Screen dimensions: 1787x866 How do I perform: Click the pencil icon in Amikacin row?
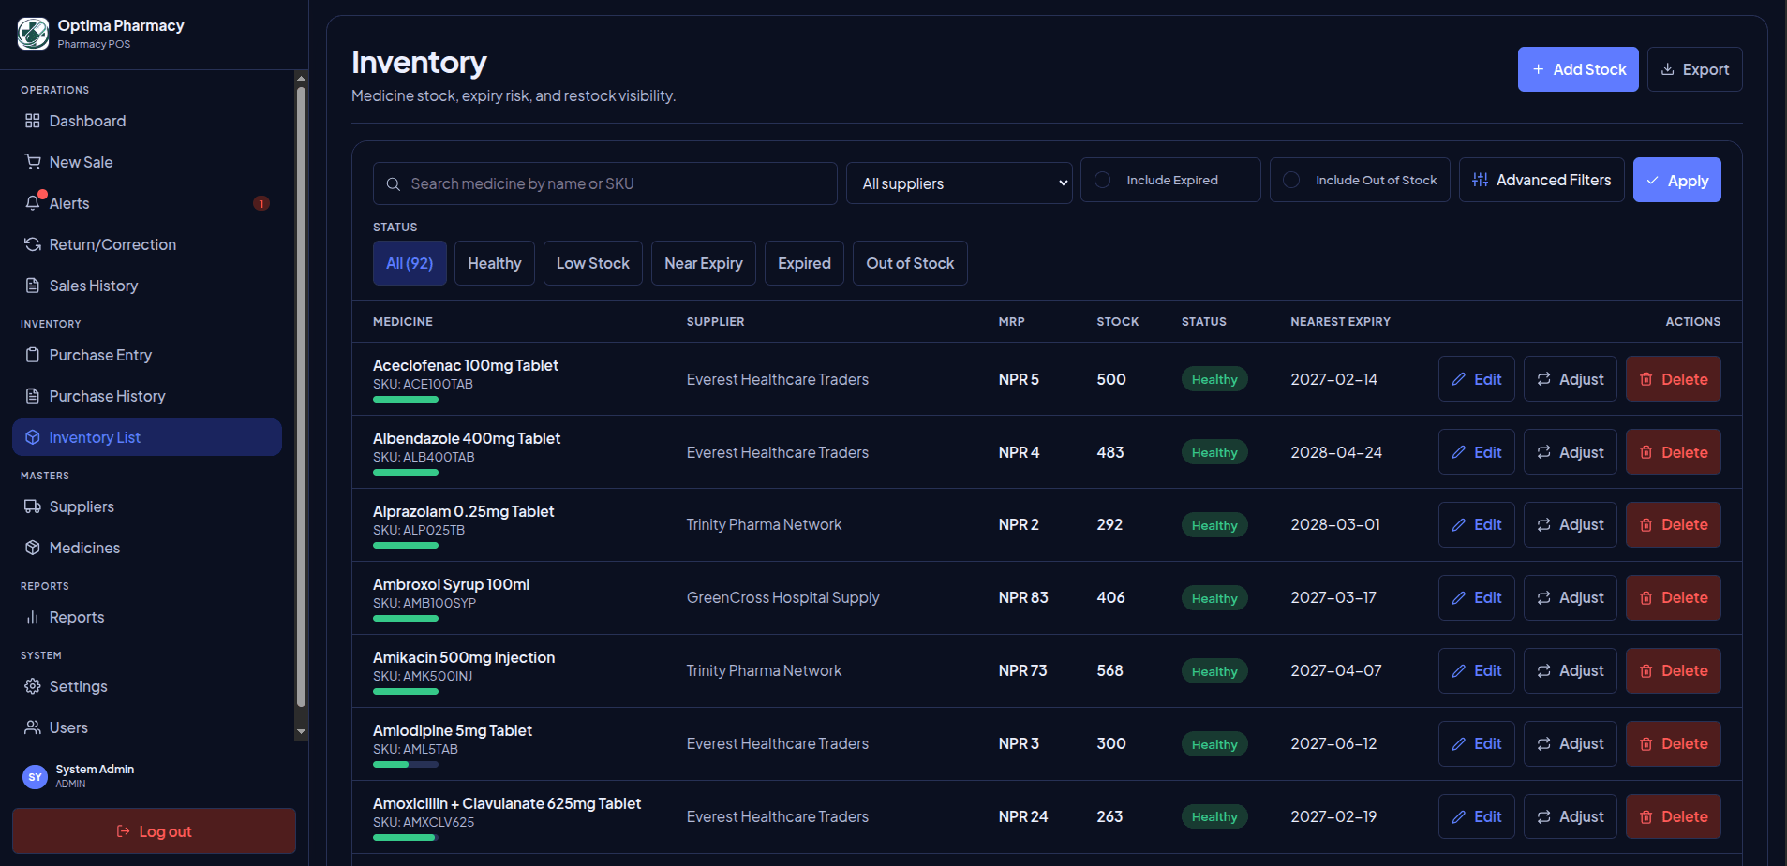[1459, 671]
